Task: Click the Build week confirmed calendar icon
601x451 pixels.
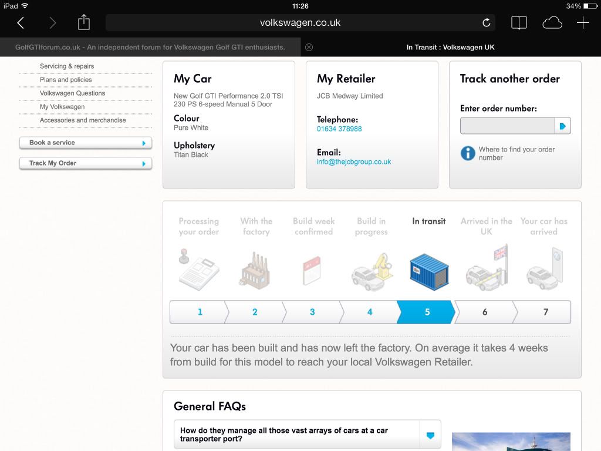Action: pos(312,270)
